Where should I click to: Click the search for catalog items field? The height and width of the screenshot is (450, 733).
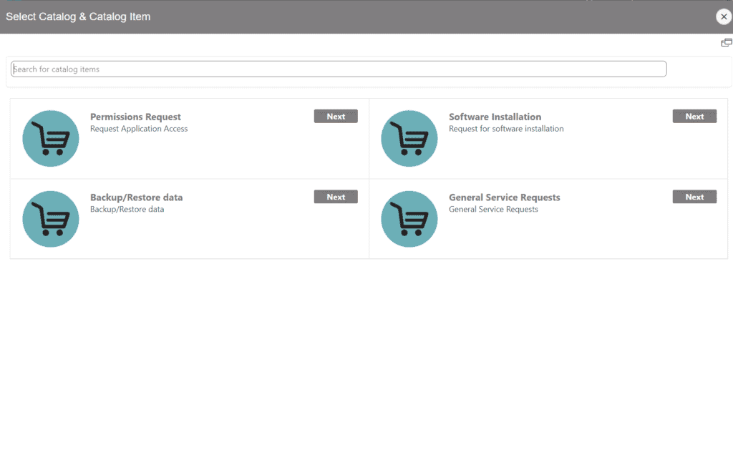(337, 69)
